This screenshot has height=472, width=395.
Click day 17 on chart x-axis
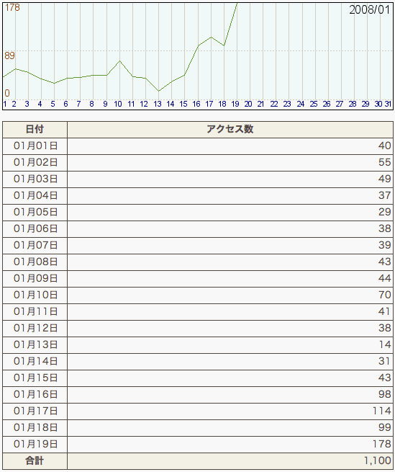[209, 104]
